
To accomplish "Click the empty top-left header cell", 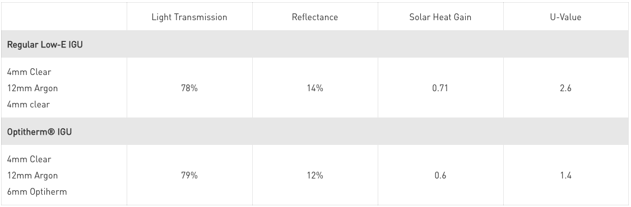I will coord(64,17).
